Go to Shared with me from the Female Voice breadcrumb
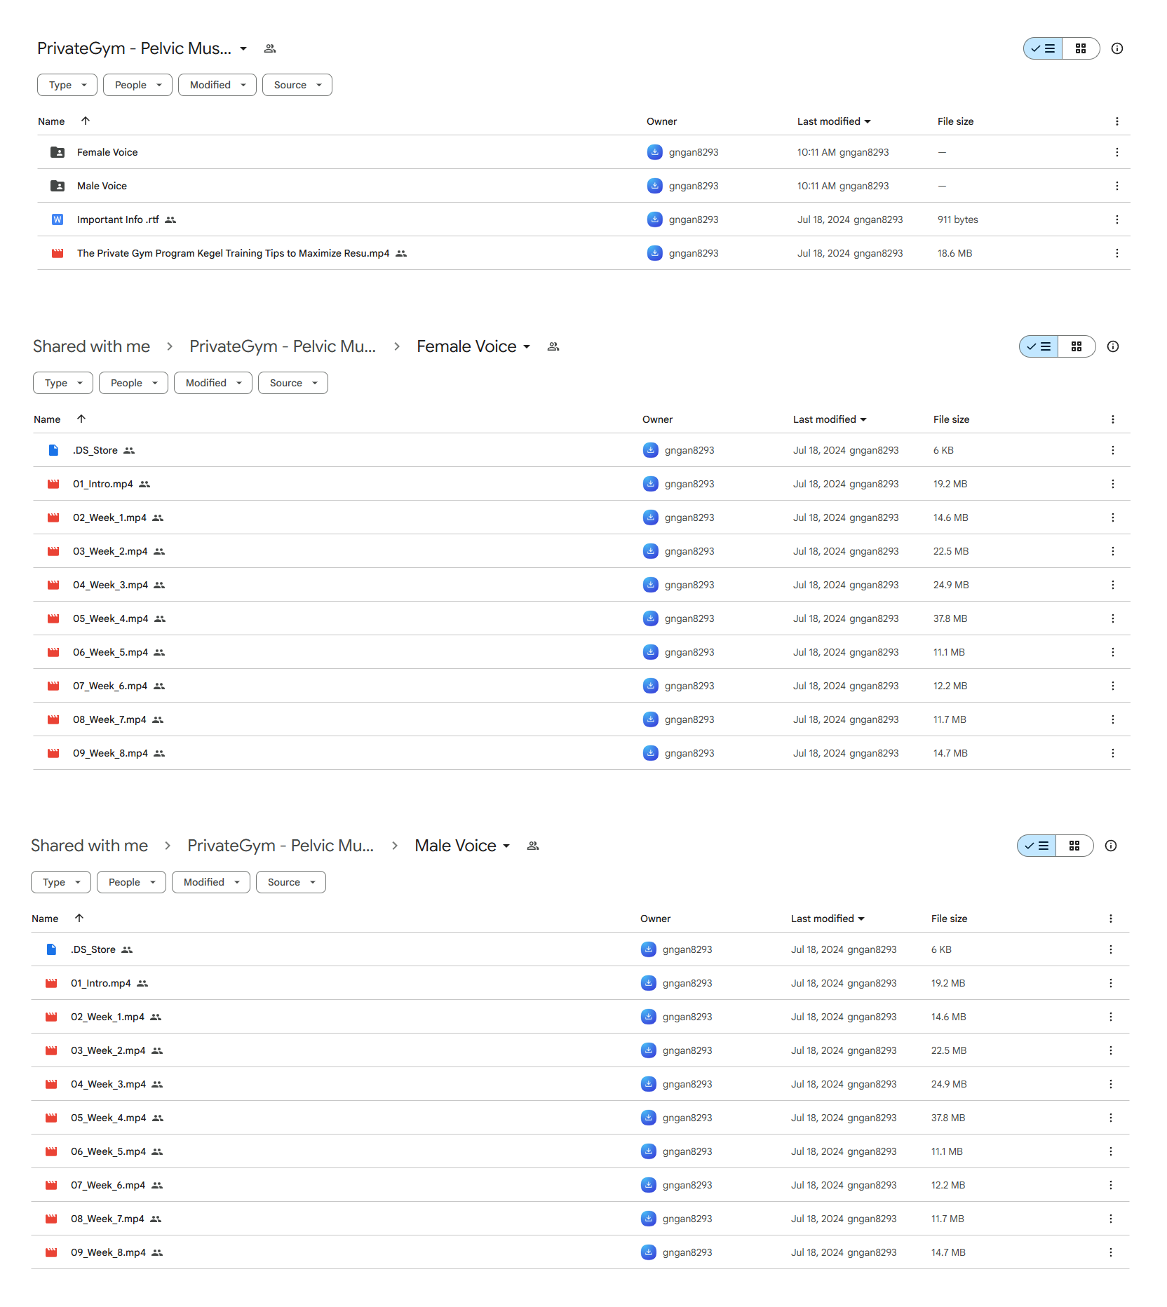The image size is (1167, 1307). [91, 346]
